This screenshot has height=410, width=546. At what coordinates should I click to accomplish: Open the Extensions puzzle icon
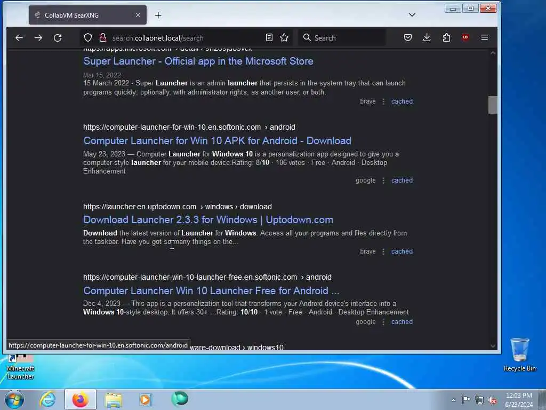[446, 38]
